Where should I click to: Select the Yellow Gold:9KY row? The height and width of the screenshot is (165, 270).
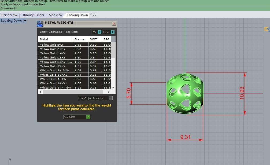[x=75, y=45]
